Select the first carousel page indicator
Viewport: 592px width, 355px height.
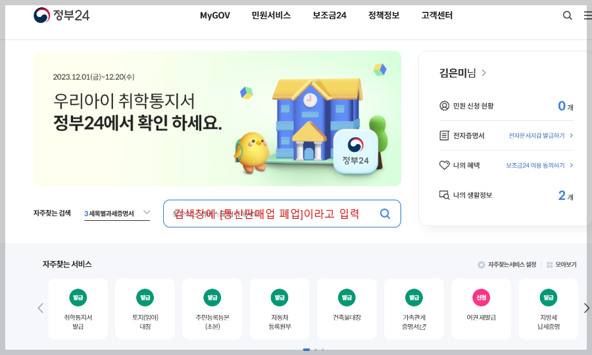click(x=307, y=350)
